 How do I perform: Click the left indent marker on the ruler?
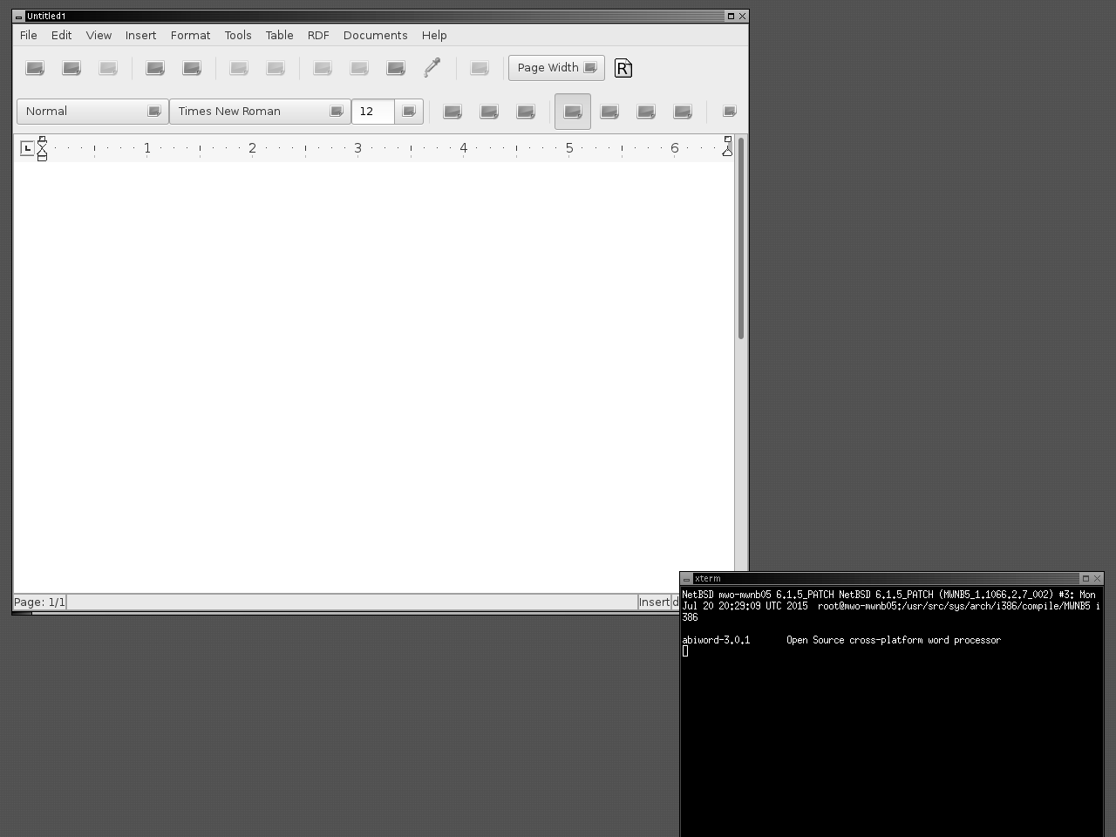click(x=42, y=149)
